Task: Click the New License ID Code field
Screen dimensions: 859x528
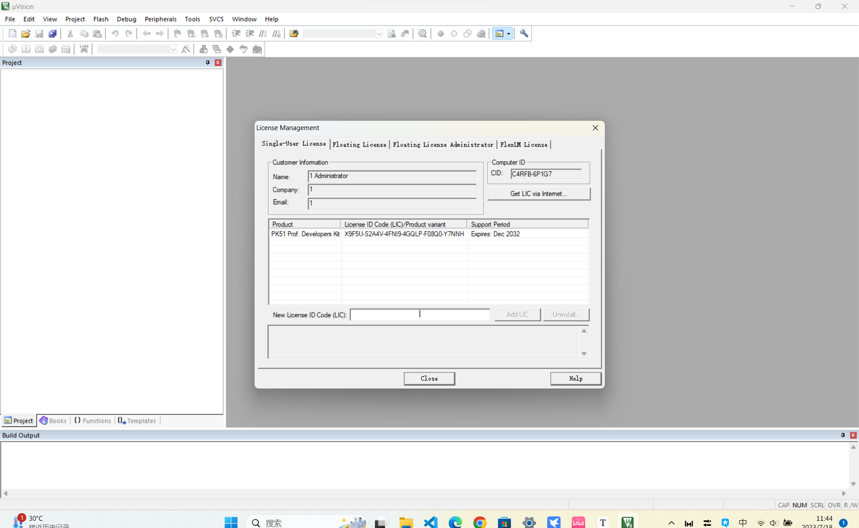Action: [x=419, y=314]
